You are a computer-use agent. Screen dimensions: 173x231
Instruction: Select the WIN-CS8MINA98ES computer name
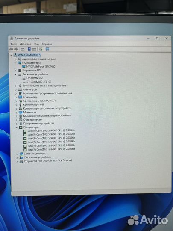click(x=29, y=55)
